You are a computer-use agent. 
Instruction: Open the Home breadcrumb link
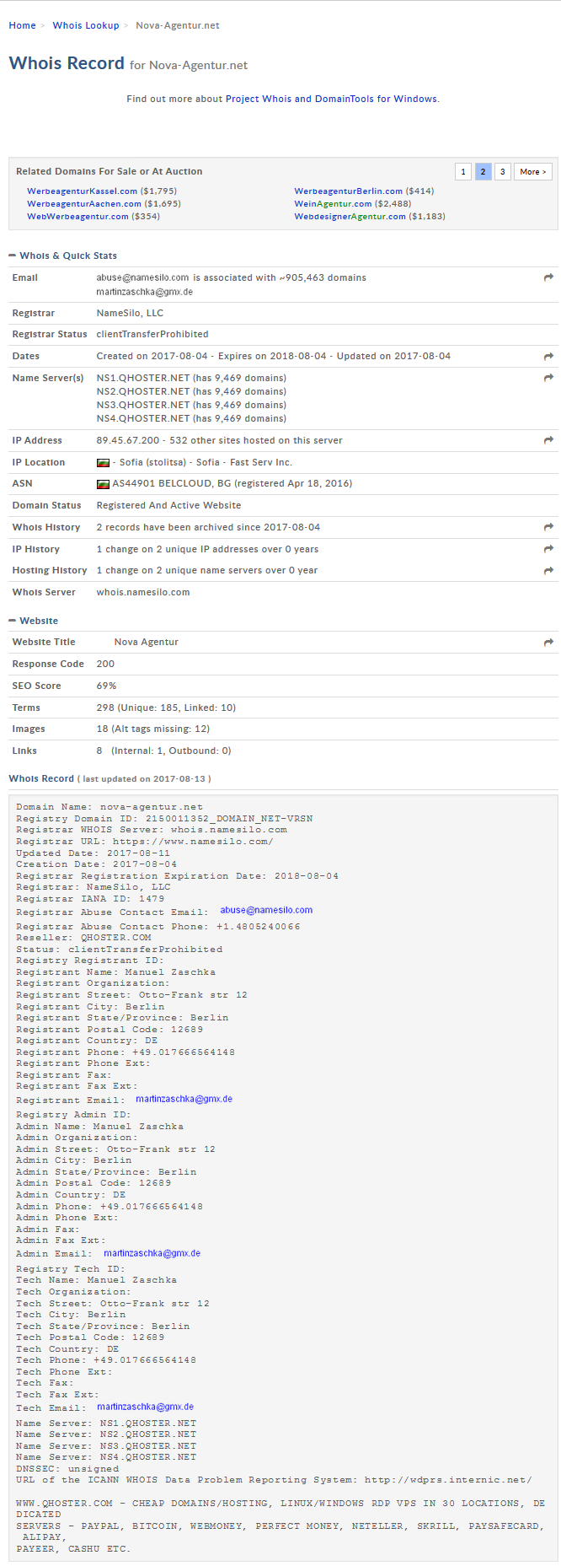click(22, 25)
